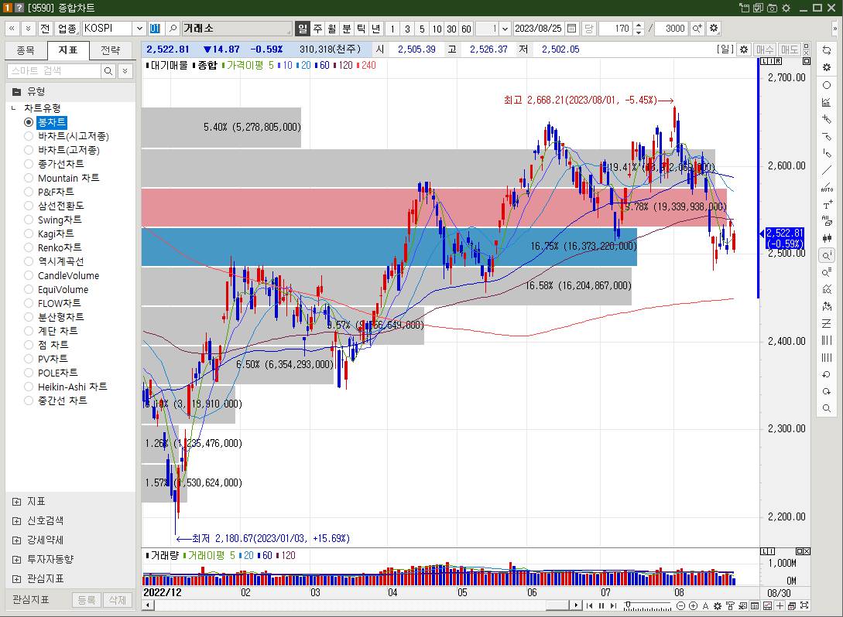The width and height of the screenshot is (843, 617).
Task: Click the redo arrow in right toolbar
Action: click(x=826, y=391)
